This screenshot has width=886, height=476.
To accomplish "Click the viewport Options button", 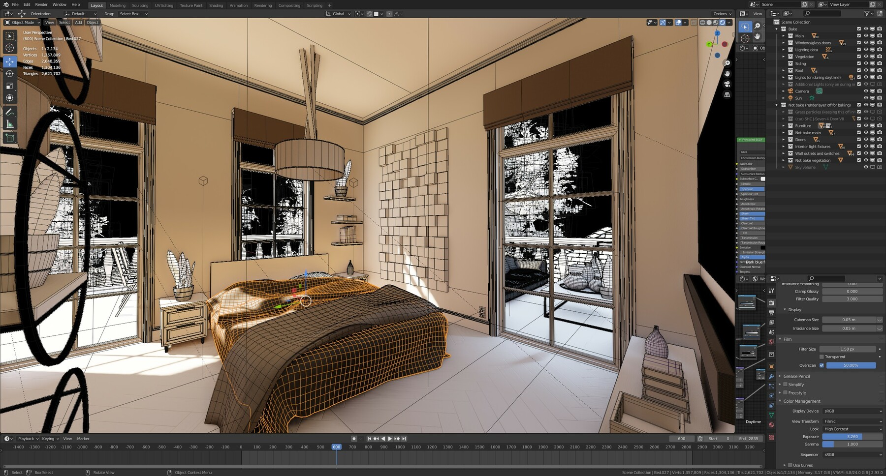I will pos(722,14).
